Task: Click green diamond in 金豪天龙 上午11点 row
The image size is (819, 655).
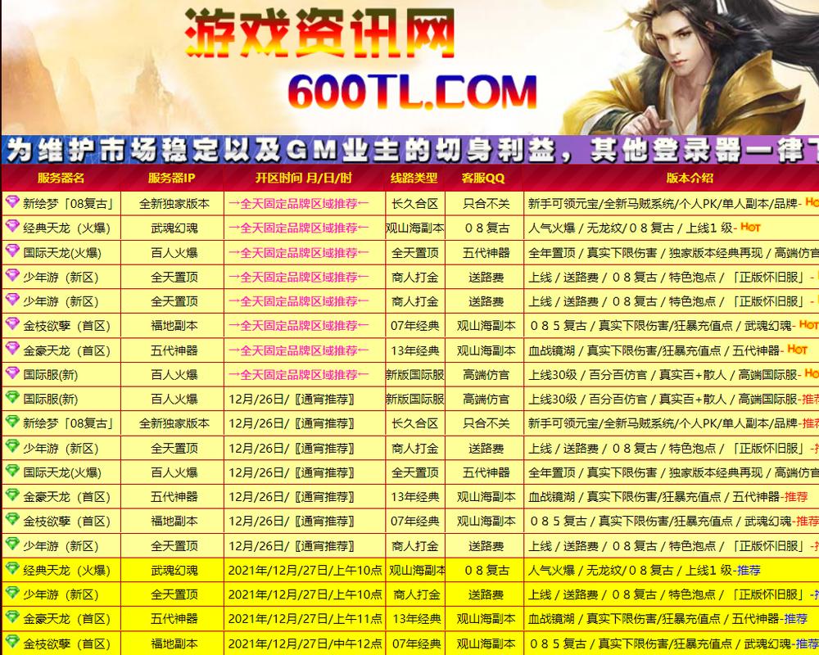Action: pyautogui.click(x=12, y=617)
